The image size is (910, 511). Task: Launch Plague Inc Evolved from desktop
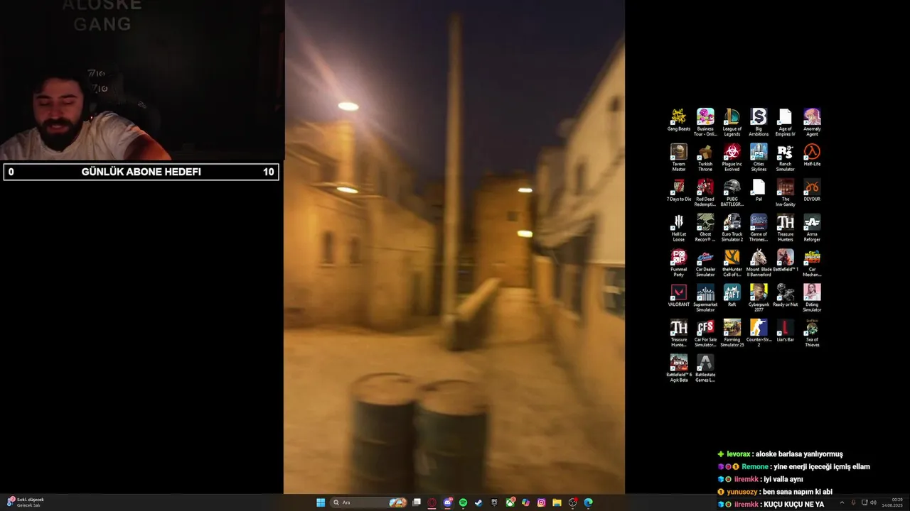click(732, 157)
